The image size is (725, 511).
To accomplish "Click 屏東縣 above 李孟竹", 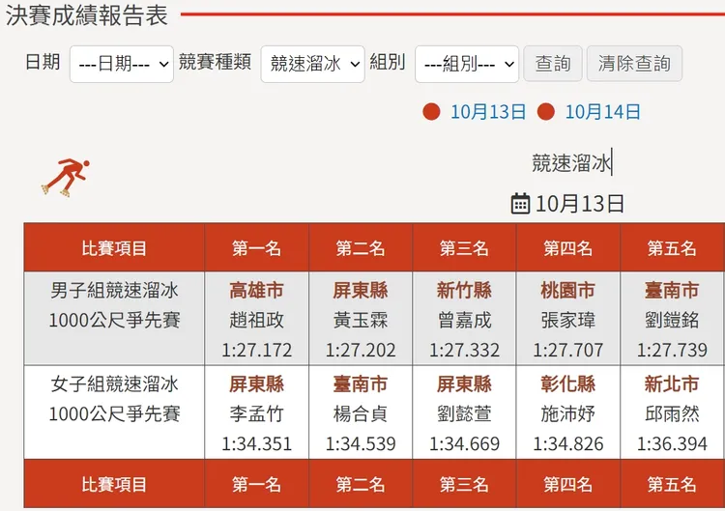I will tap(256, 383).
